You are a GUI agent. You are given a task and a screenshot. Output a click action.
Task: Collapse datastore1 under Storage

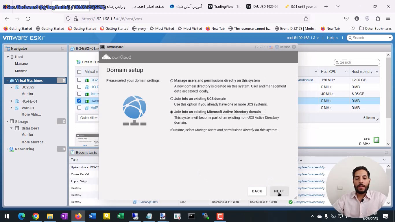point(12,128)
